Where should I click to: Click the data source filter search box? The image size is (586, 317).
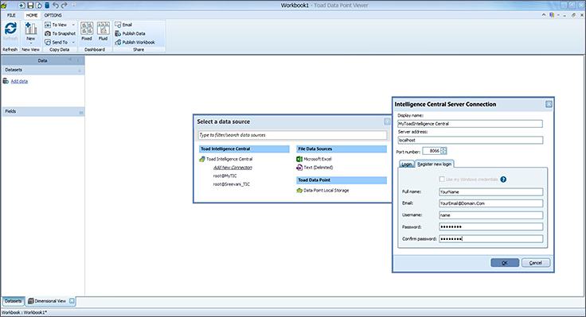click(292, 135)
